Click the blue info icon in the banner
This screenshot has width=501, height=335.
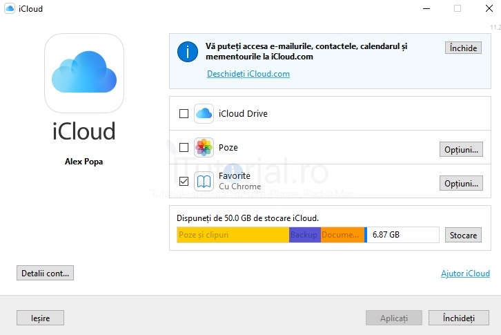pos(188,52)
